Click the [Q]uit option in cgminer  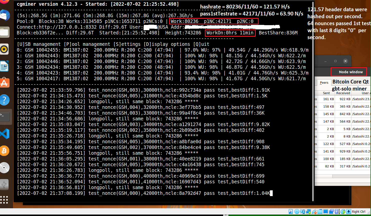click(x=201, y=44)
